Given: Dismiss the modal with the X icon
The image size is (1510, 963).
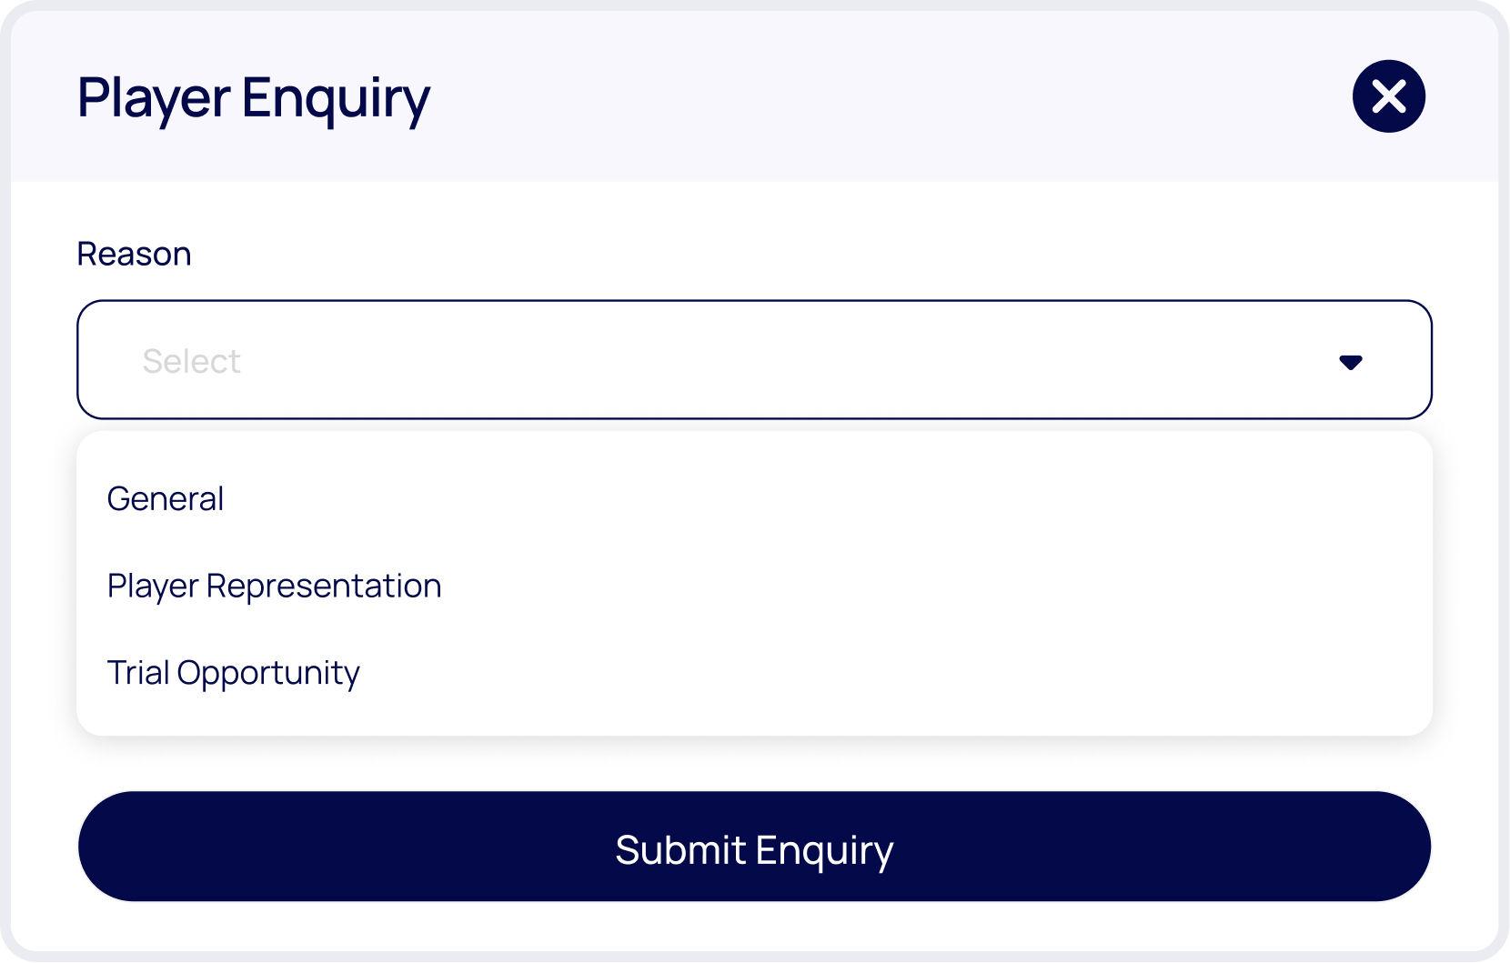Looking at the screenshot, I should tap(1388, 96).
